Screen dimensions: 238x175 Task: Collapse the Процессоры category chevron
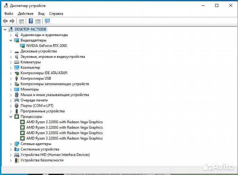pos(11,117)
